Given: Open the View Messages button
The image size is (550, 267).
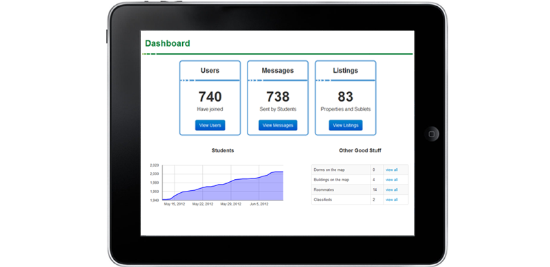Looking at the screenshot, I should pos(278,126).
